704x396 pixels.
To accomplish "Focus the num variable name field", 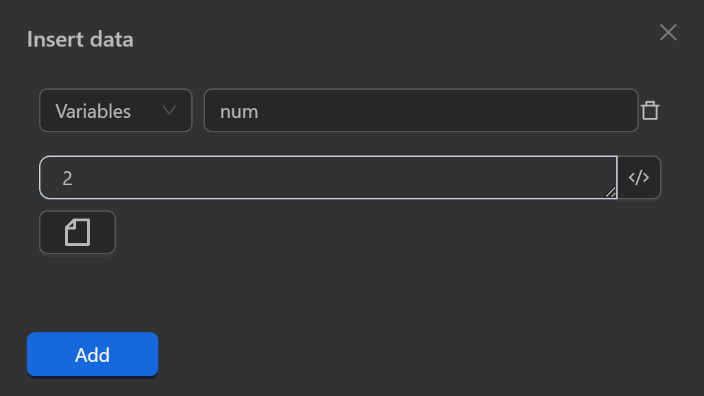I will pos(421,110).
